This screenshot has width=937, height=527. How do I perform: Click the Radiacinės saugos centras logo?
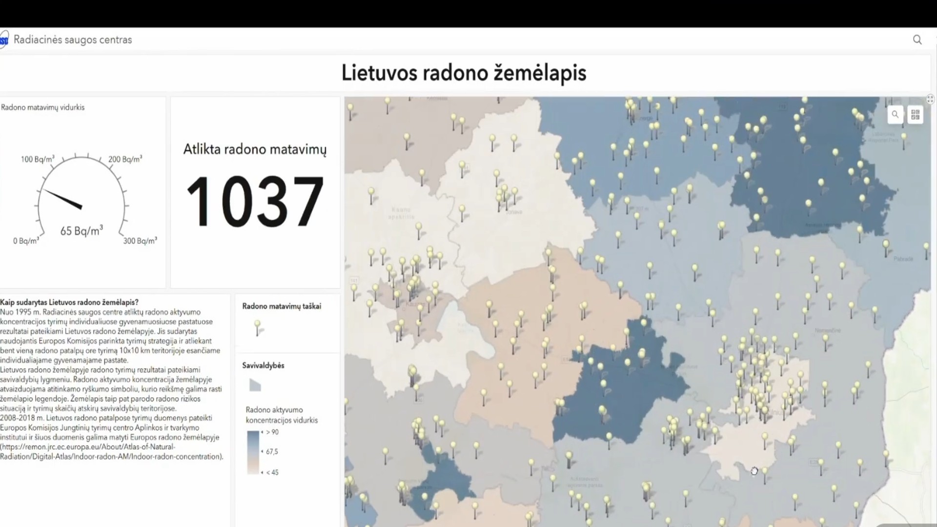click(4, 40)
